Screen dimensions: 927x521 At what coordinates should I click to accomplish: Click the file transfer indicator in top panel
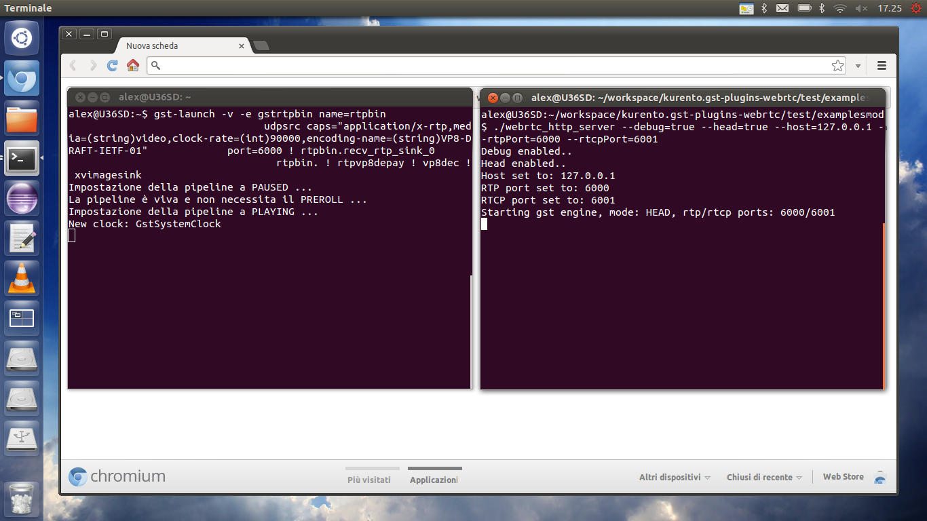click(746, 8)
